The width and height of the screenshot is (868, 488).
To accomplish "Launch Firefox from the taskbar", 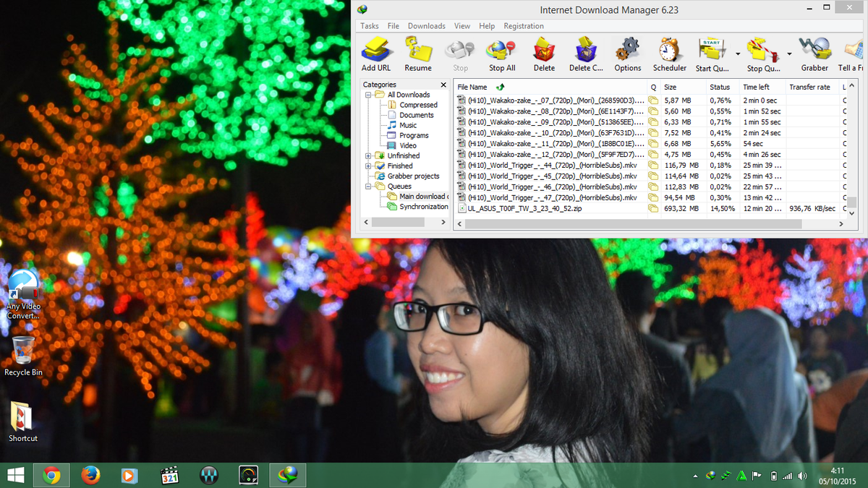I will click(90, 475).
